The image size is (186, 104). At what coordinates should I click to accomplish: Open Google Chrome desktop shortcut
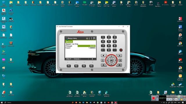click(180, 69)
